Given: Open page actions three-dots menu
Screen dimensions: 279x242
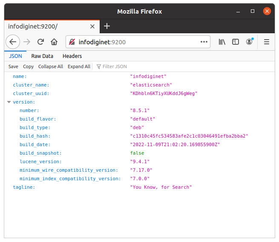Looking at the screenshot, I should [x=204, y=42].
